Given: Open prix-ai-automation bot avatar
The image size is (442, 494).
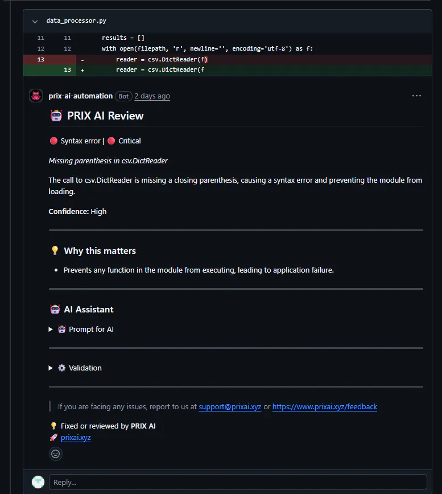Looking at the screenshot, I should [36, 96].
